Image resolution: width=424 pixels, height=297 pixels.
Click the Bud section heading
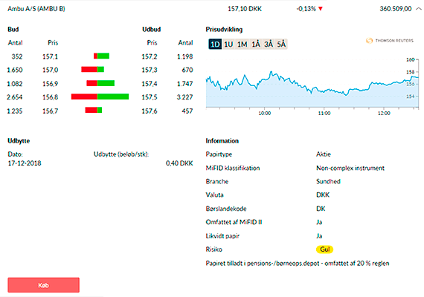click(x=13, y=30)
